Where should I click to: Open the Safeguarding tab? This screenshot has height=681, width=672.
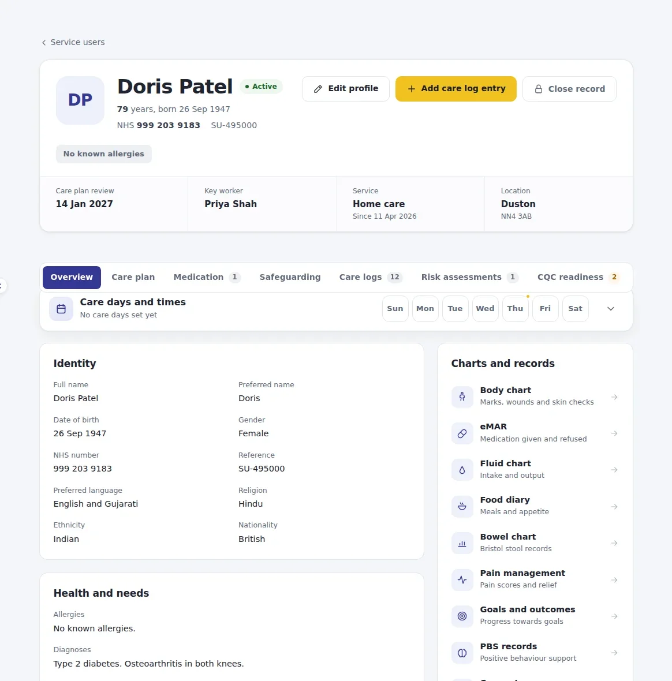pos(290,277)
